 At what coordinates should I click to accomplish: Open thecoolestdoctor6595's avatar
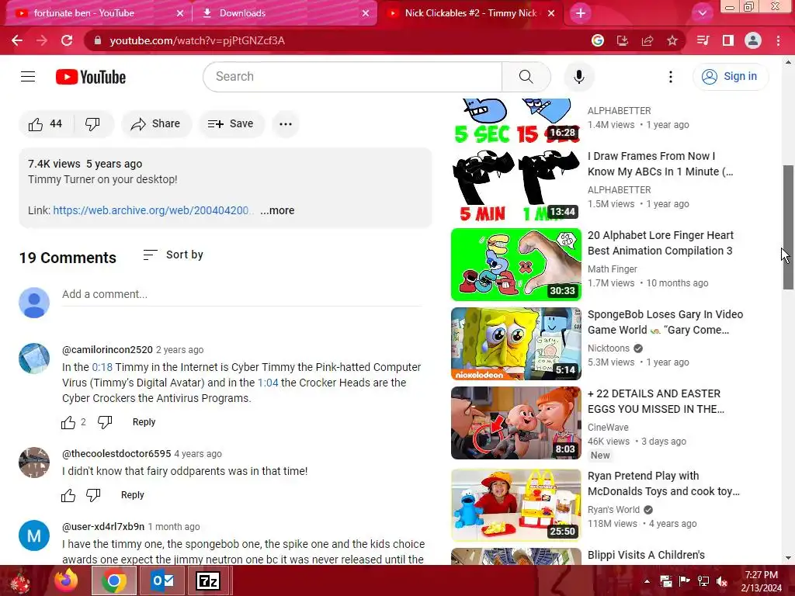(x=34, y=463)
